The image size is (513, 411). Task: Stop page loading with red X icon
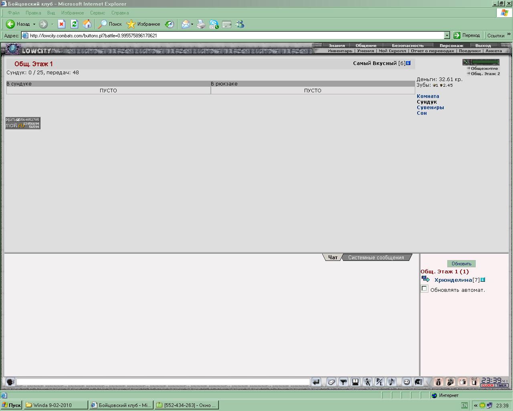[61, 24]
